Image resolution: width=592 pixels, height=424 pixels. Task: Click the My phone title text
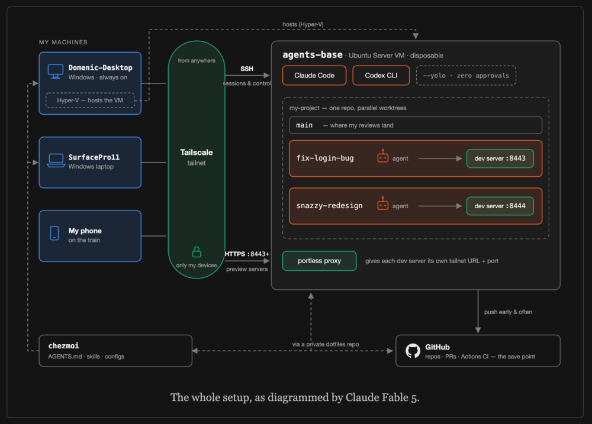pos(85,231)
